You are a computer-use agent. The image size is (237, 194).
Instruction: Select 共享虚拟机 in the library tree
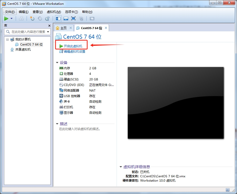[23, 50]
